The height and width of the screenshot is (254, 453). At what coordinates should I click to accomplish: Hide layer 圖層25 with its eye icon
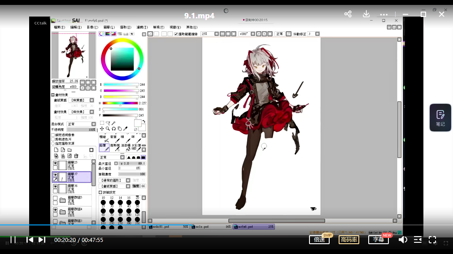point(55,163)
